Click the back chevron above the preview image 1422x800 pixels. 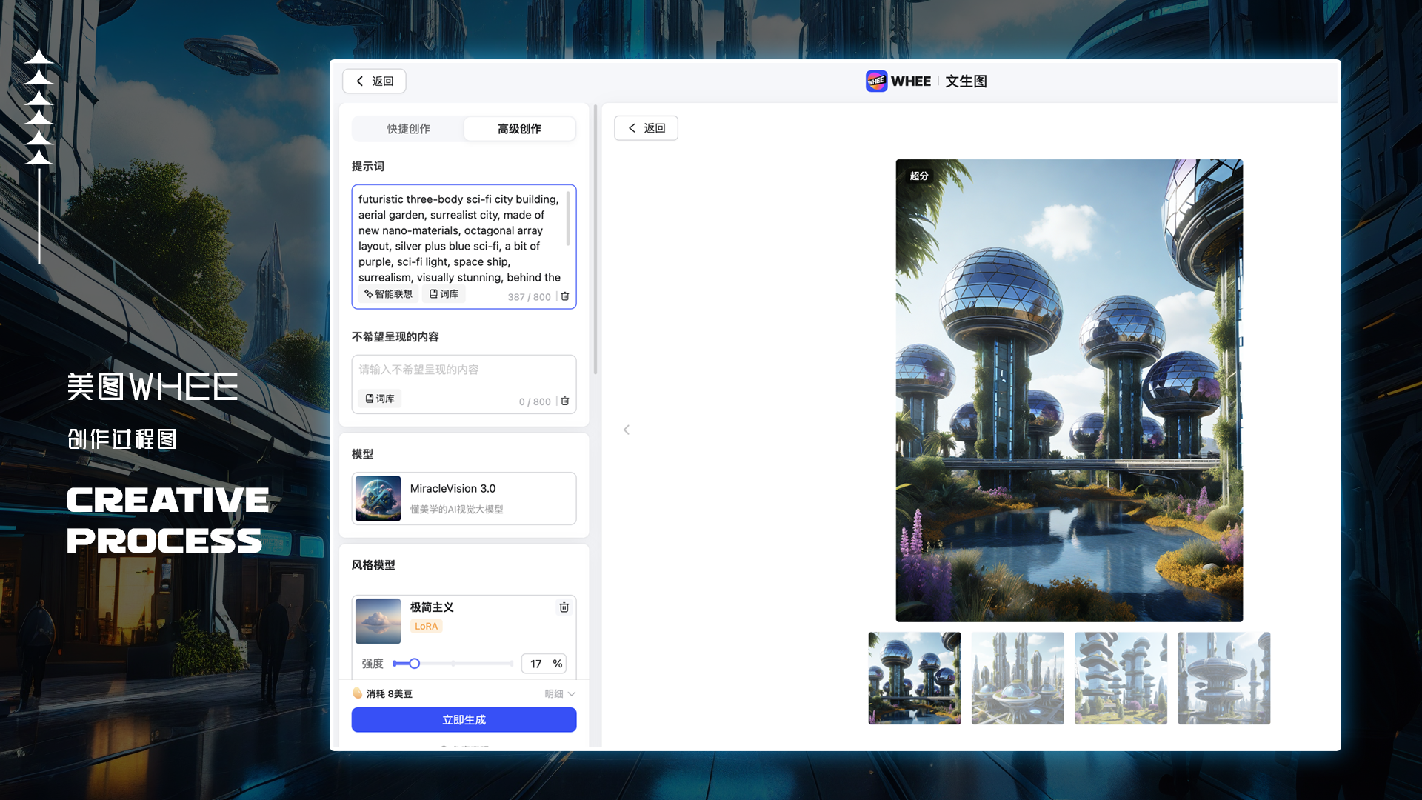[x=645, y=127]
